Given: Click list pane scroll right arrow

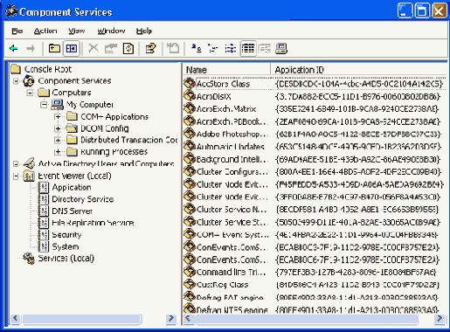Looking at the screenshot, I should [x=440, y=319].
